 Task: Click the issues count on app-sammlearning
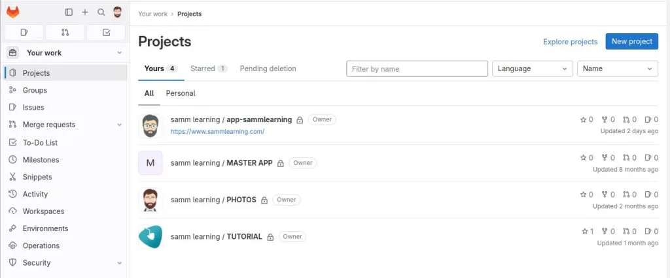click(651, 120)
